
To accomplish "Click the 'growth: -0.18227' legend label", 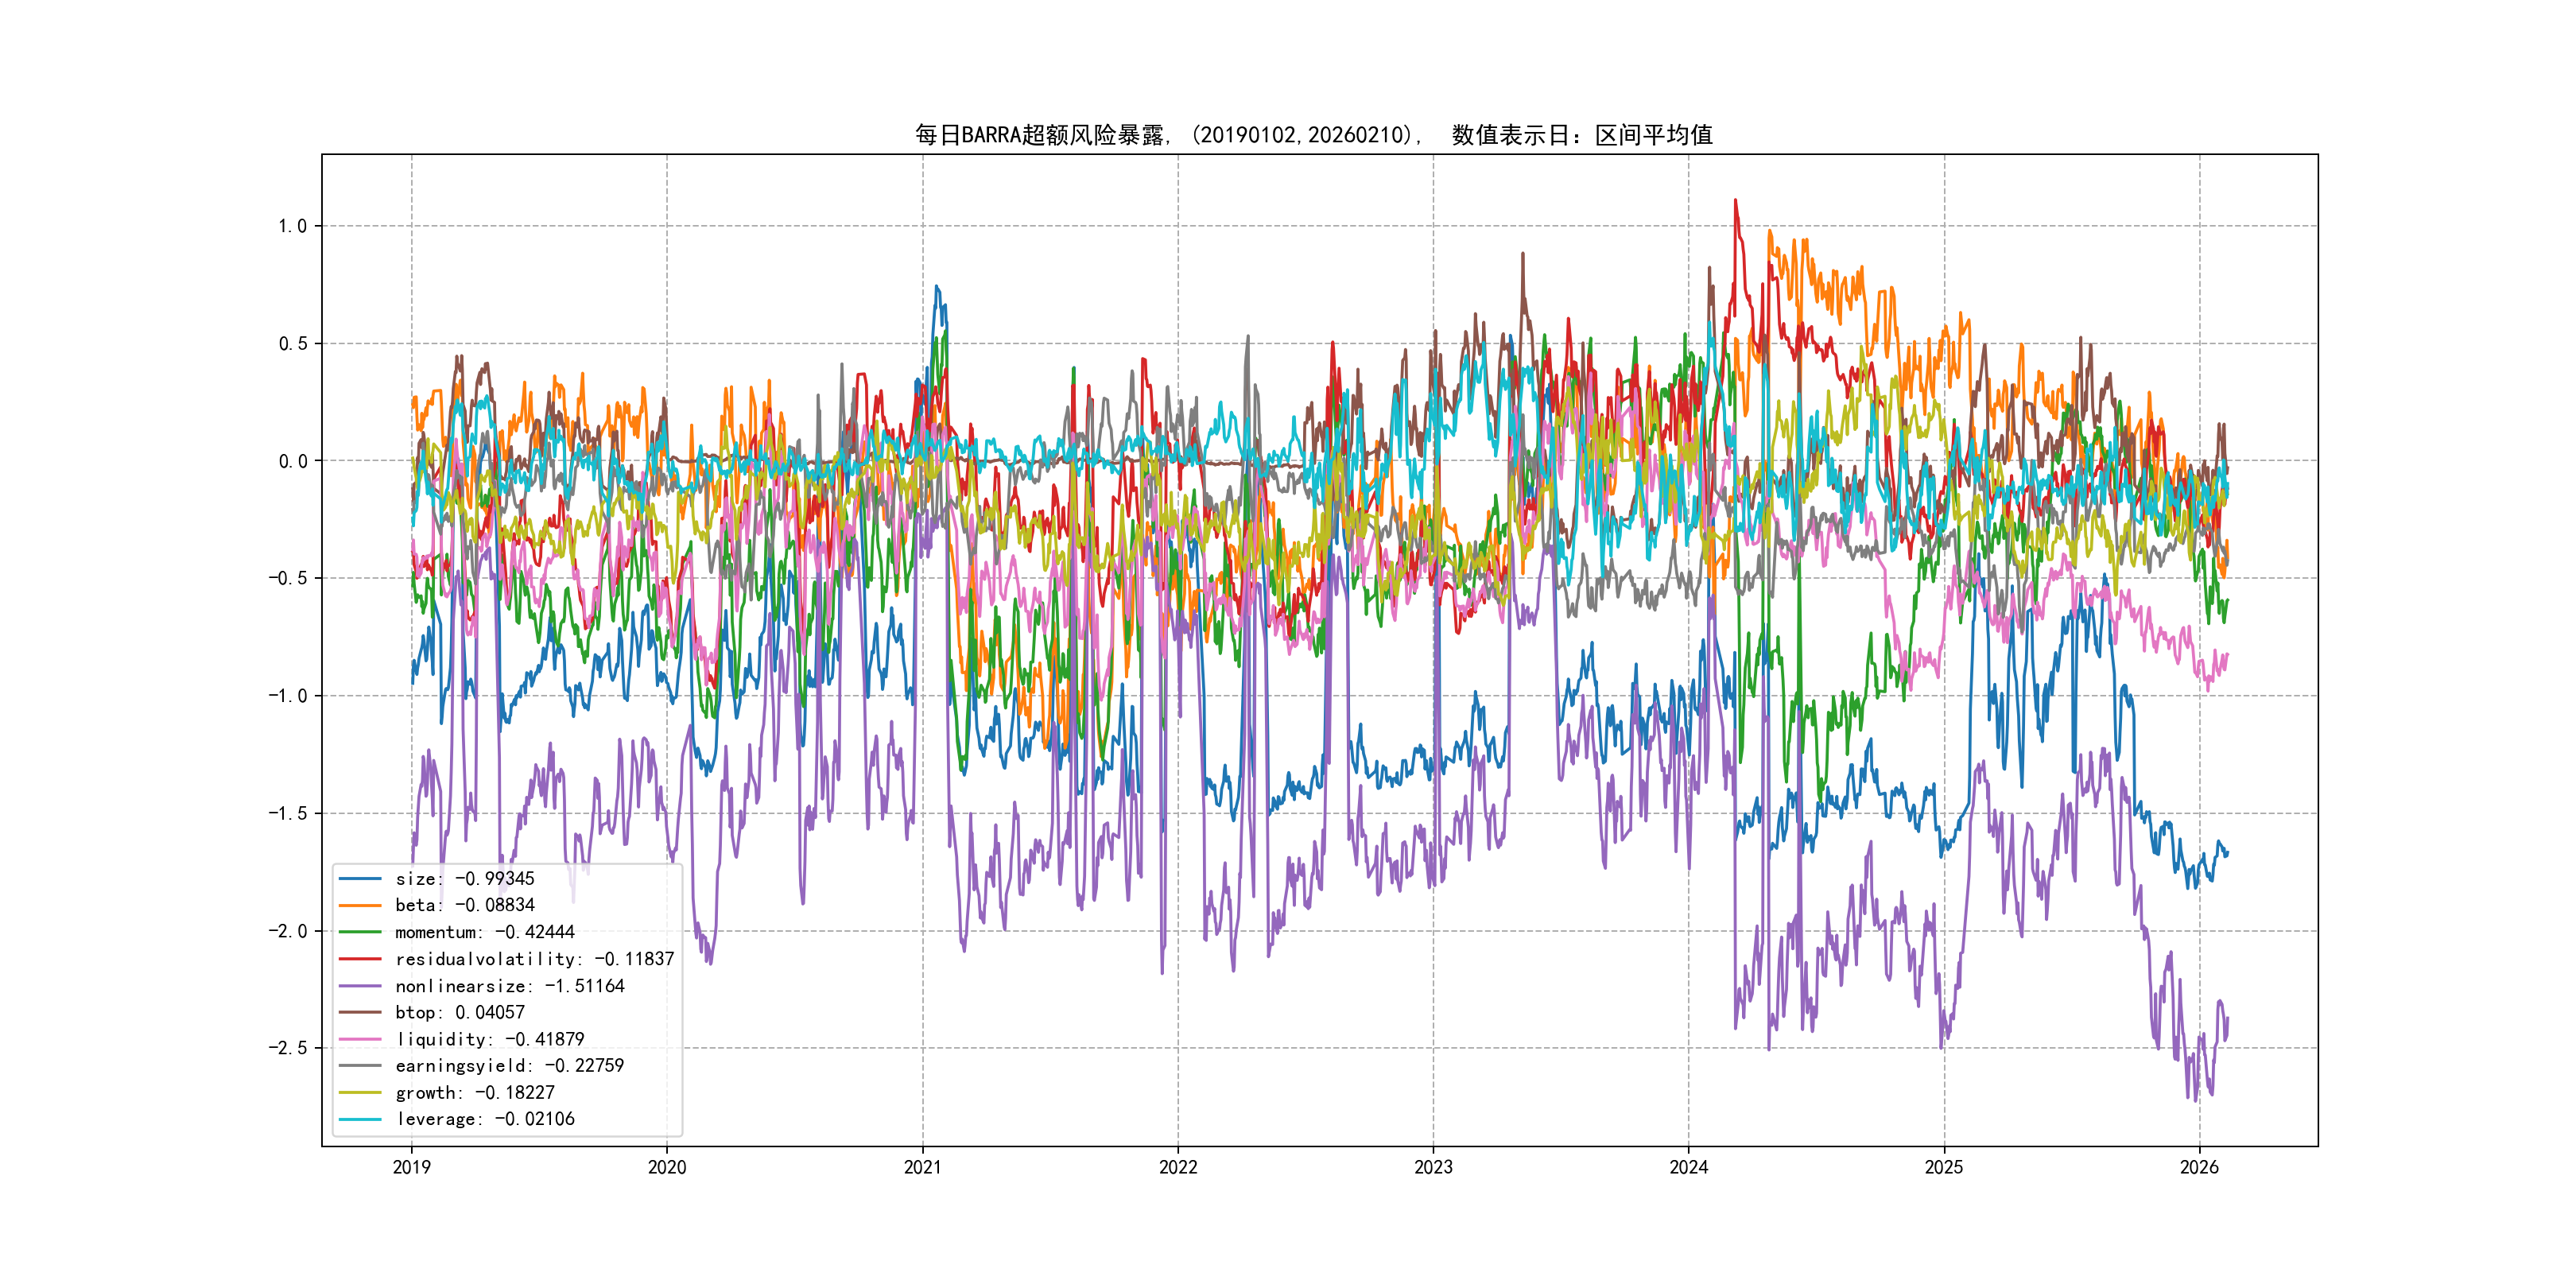I will click(x=474, y=1093).
